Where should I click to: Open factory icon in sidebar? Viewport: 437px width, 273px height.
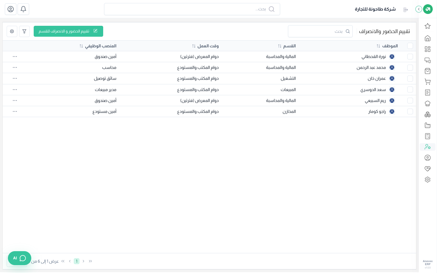pyautogui.click(x=428, y=125)
